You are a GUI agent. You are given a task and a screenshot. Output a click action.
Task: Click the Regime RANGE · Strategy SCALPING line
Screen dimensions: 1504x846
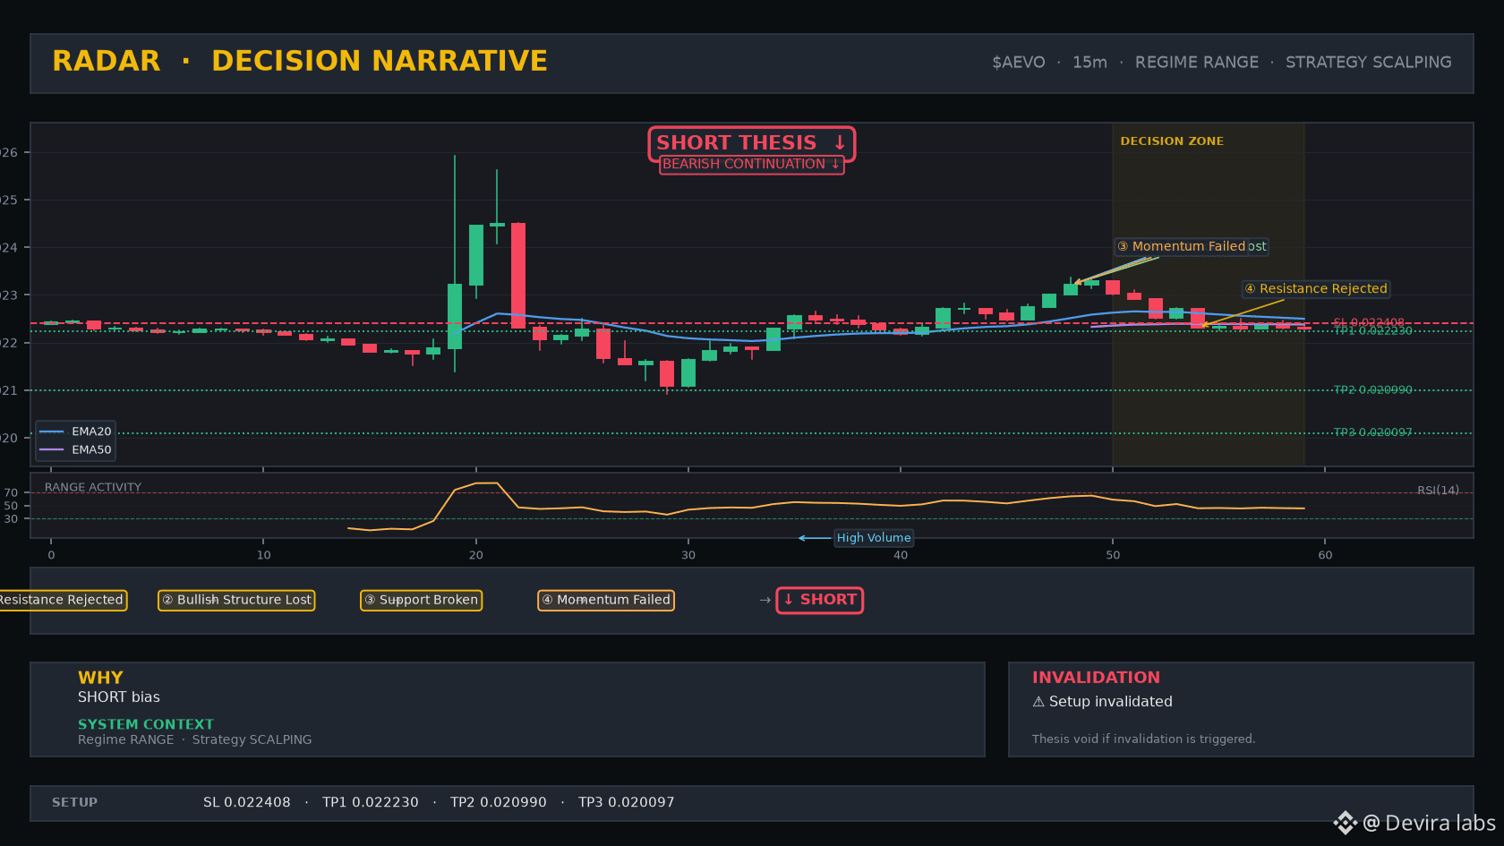click(x=195, y=739)
